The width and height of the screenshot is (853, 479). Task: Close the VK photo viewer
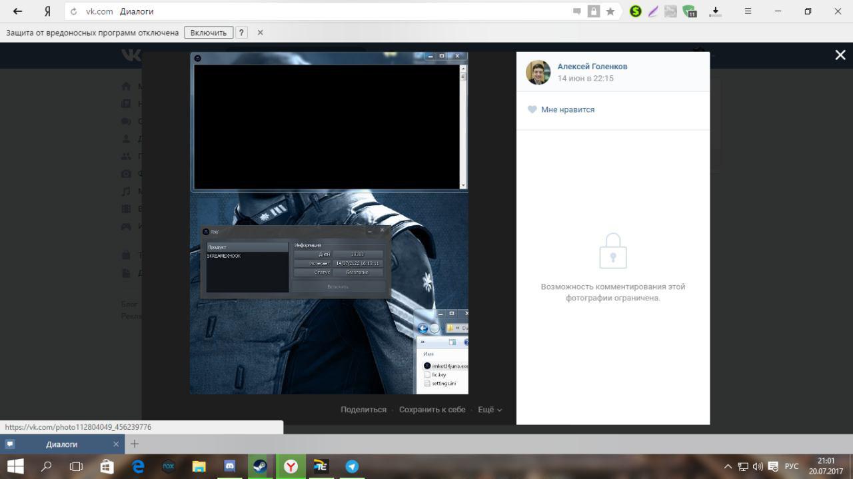coord(840,55)
